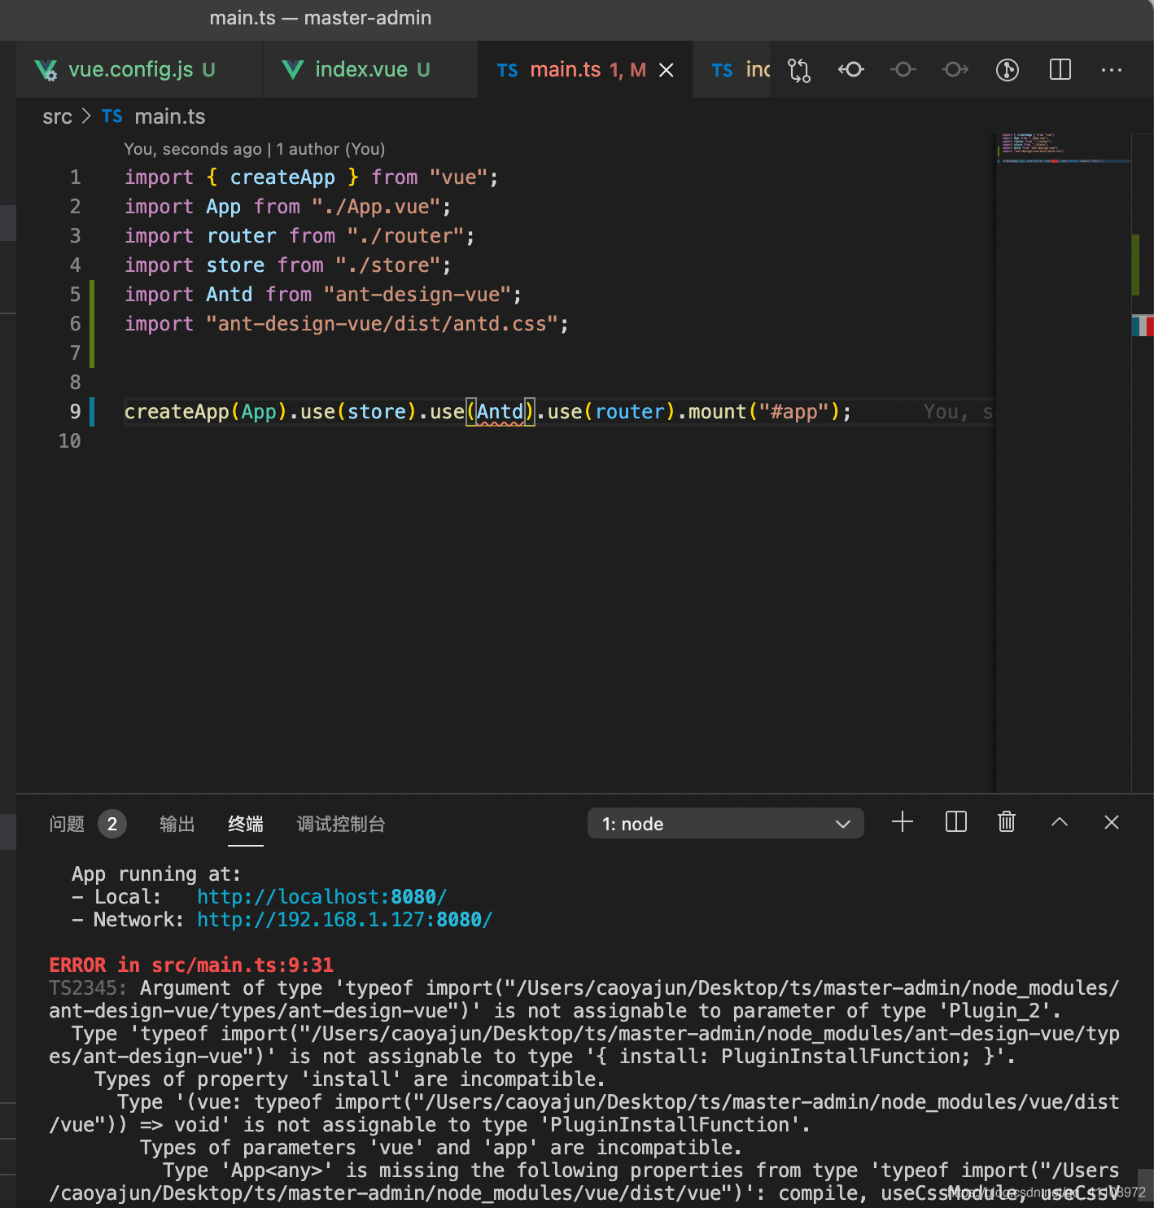The width and height of the screenshot is (1154, 1208).
Task: Click the "ant-design-vue" import string
Action: [x=417, y=295]
